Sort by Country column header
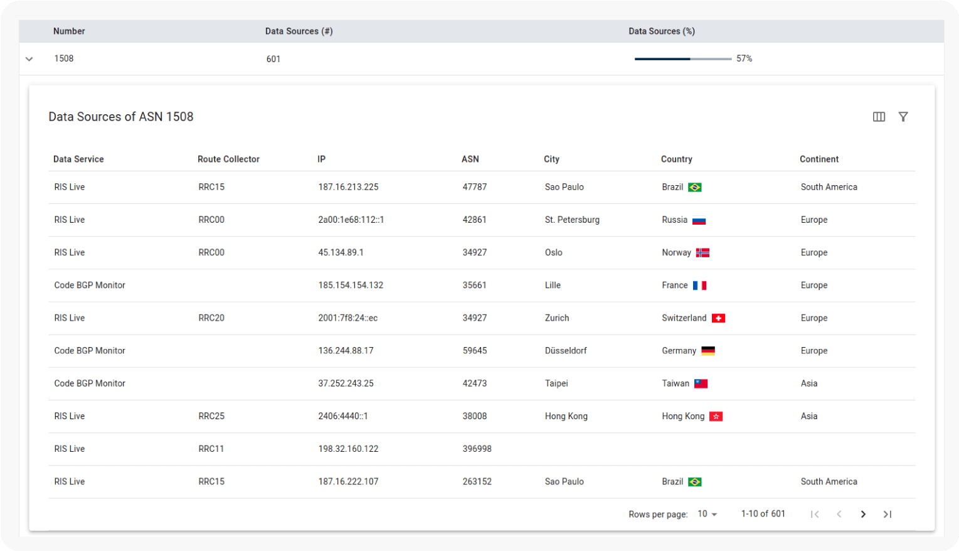The image size is (959, 551). pyautogui.click(x=676, y=159)
